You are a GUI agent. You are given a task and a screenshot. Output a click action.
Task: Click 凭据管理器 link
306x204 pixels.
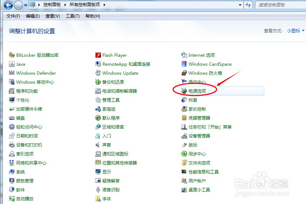pyautogui.click(x=199, y=118)
